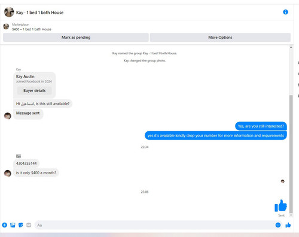299x237 pixels.
Task: Focus the Aa message input field
Action: (x=154, y=225)
